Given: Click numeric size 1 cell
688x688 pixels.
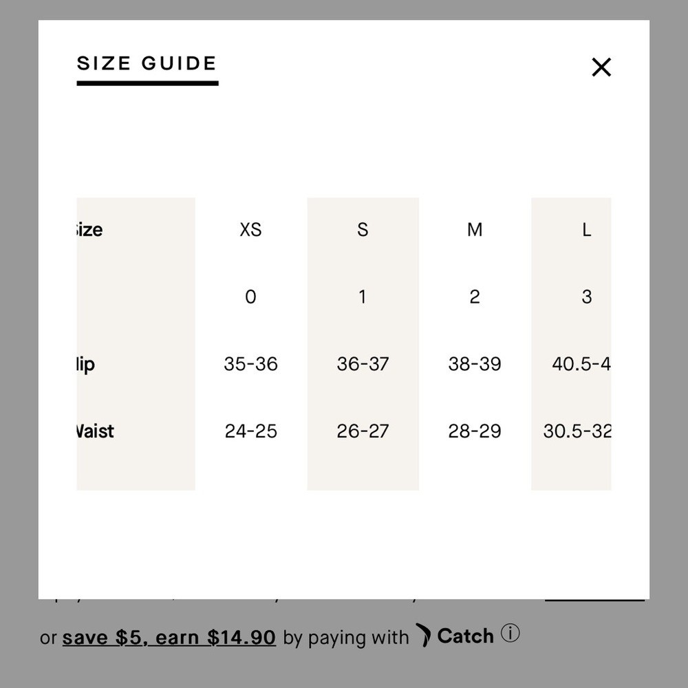Looking at the screenshot, I should pos(363,297).
